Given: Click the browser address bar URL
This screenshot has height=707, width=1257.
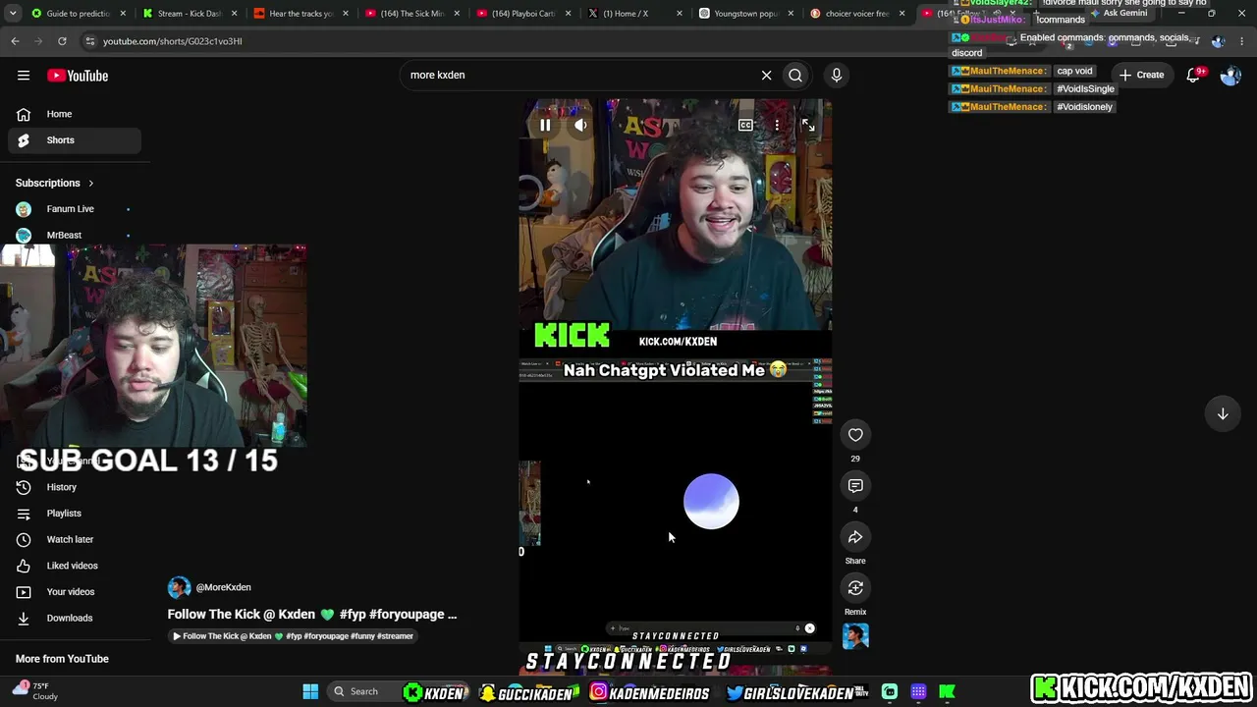Looking at the screenshot, I should pyautogui.click(x=173, y=41).
